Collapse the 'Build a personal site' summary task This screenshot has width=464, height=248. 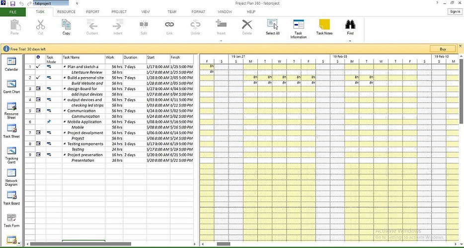(x=65, y=78)
